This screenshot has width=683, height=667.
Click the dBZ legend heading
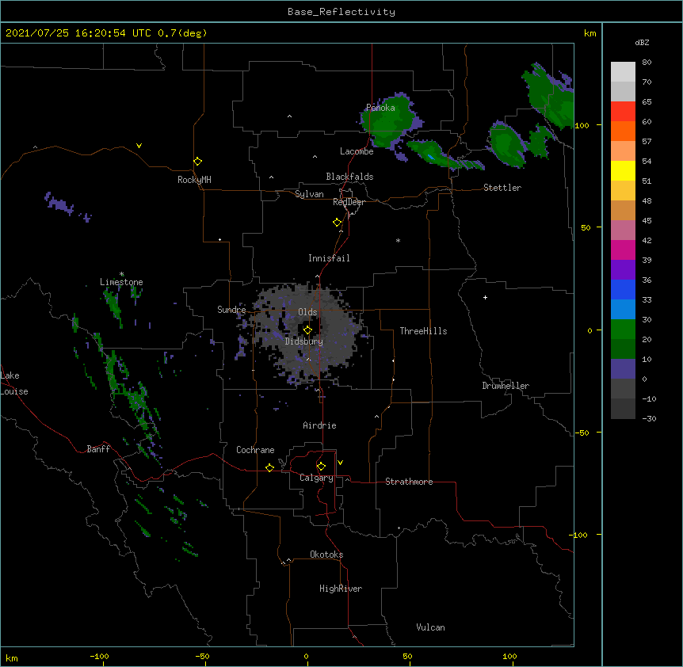[642, 42]
